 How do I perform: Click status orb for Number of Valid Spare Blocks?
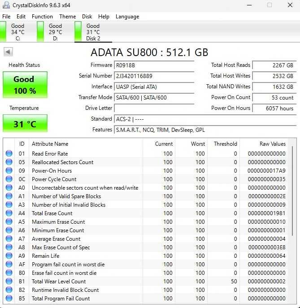(9, 196)
